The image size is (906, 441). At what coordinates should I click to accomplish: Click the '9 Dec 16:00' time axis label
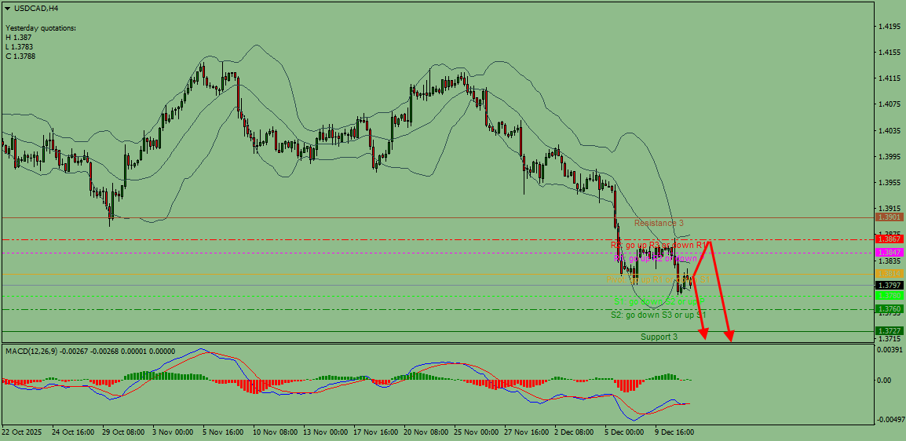click(x=675, y=432)
